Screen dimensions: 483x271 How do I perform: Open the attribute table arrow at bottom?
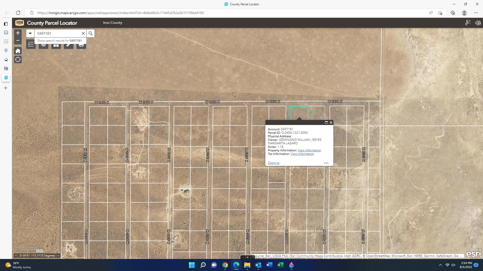point(247,257)
